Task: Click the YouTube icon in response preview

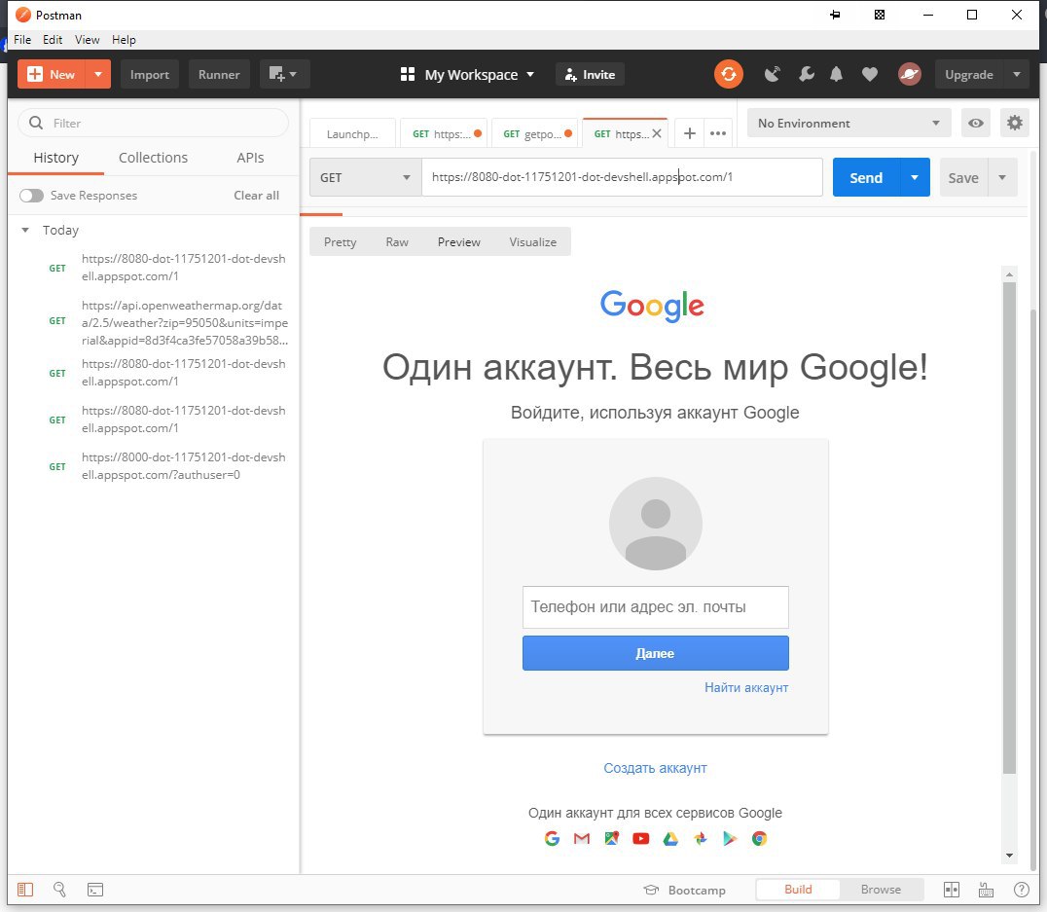Action: tap(641, 838)
